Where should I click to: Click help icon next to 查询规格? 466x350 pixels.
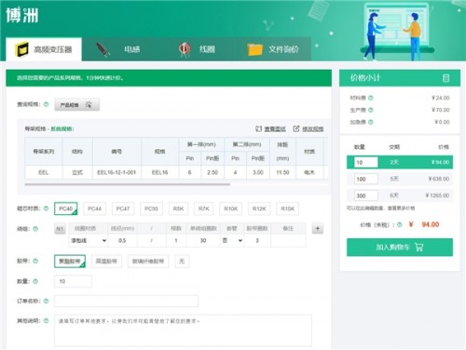point(46,104)
